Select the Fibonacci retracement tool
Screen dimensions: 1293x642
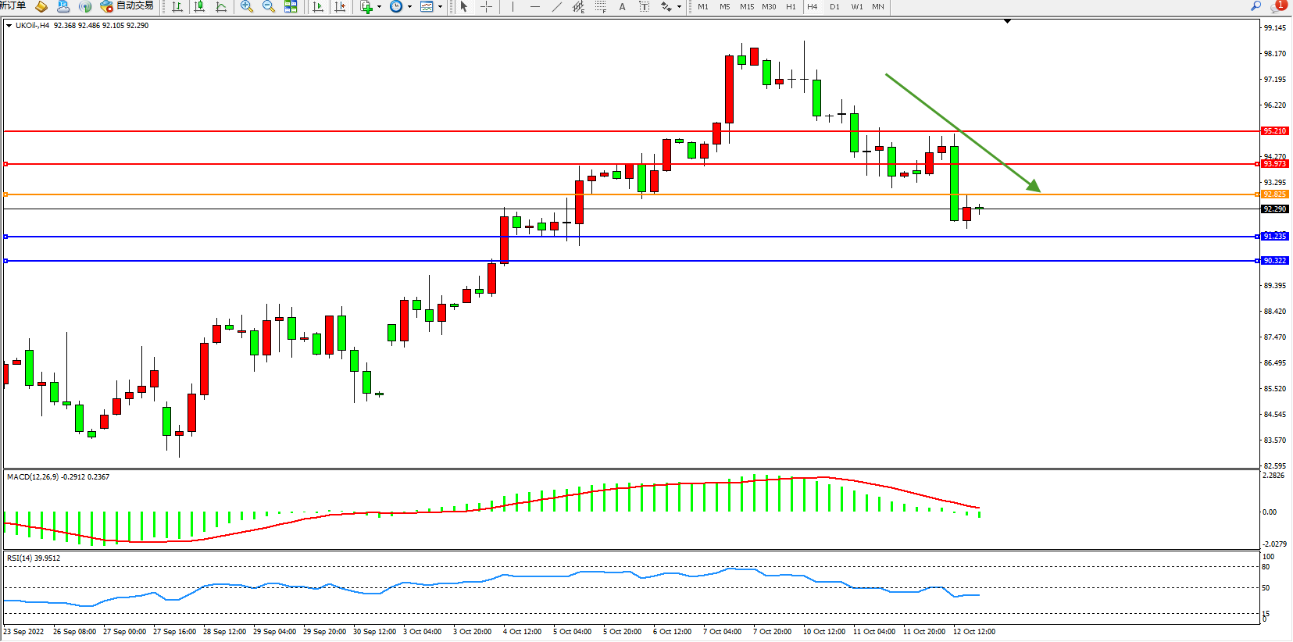(600, 7)
